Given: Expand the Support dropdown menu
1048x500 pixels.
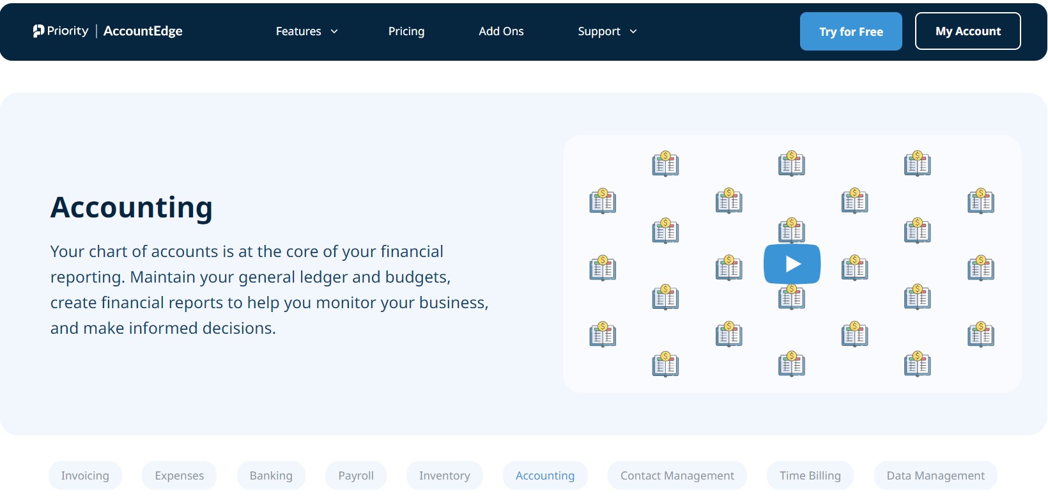Looking at the screenshot, I should point(607,31).
